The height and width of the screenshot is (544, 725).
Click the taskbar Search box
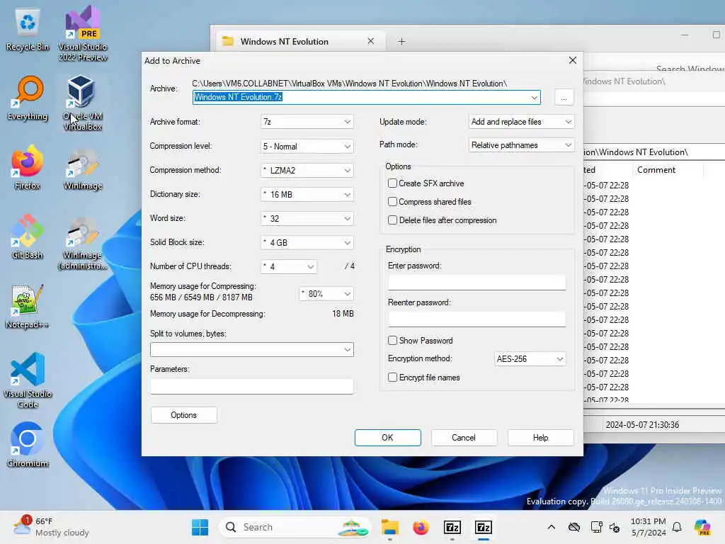(295, 527)
